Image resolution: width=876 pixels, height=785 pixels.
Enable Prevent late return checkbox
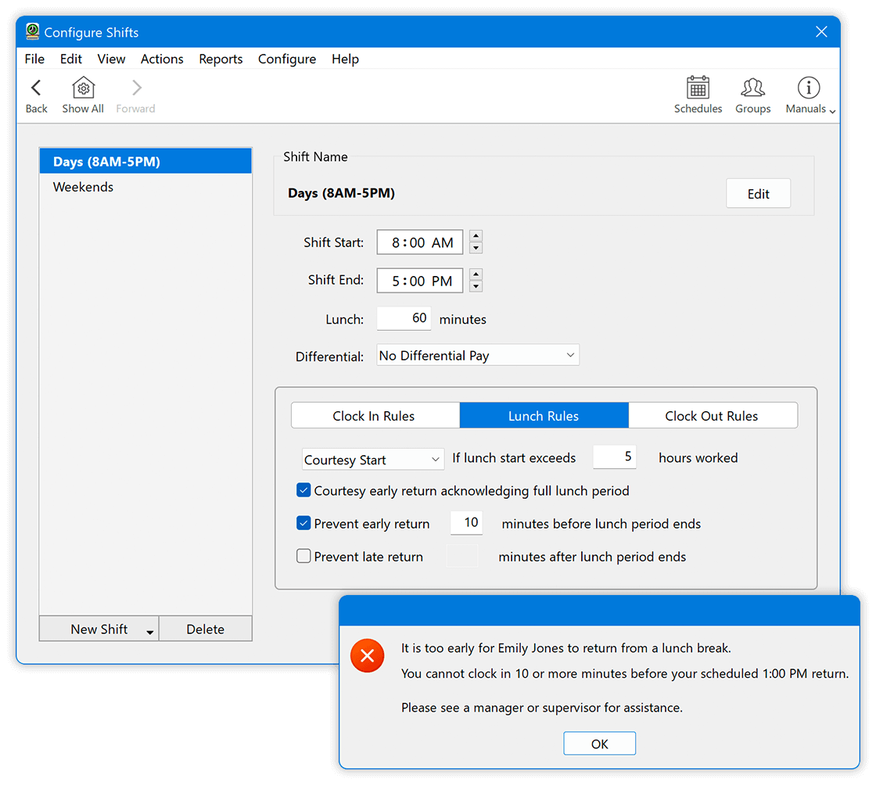303,556
